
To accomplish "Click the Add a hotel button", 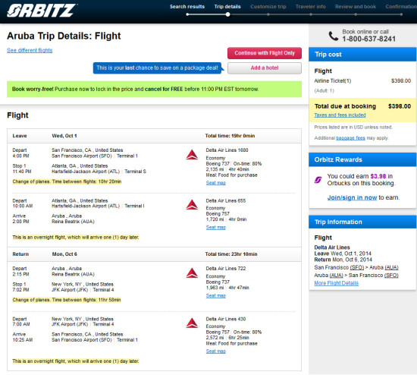I will [x=265, y=68].
